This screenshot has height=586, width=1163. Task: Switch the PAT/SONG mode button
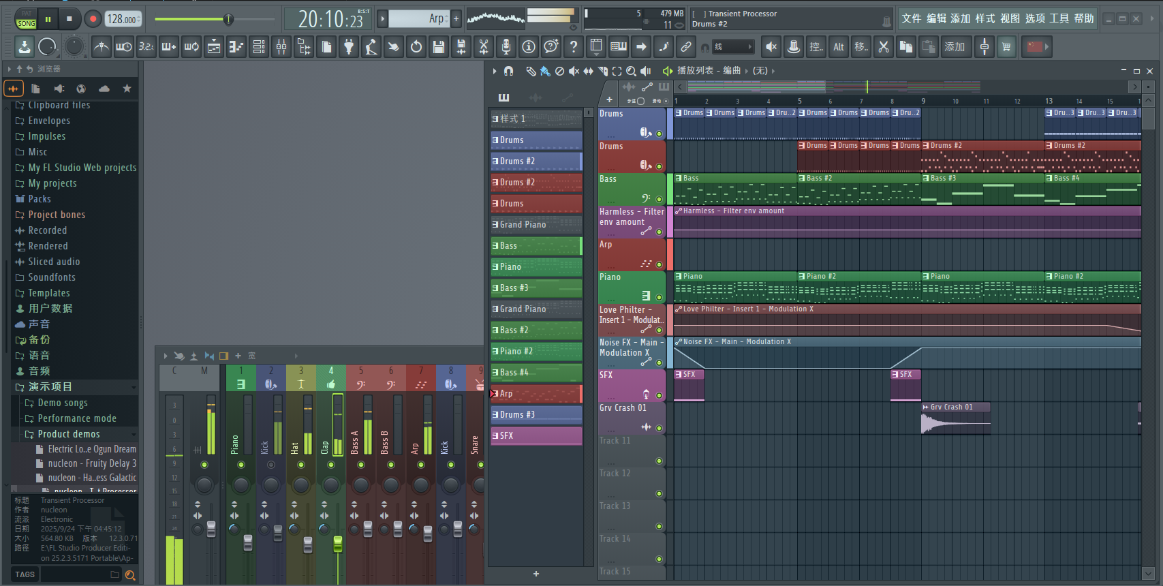click(x=26, y=19)
